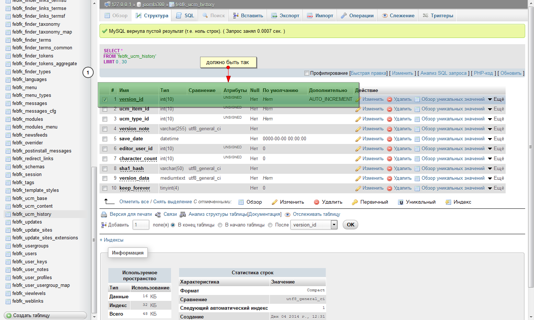
Task: Click the pencil icon in the save_date row
Action: 358,139
